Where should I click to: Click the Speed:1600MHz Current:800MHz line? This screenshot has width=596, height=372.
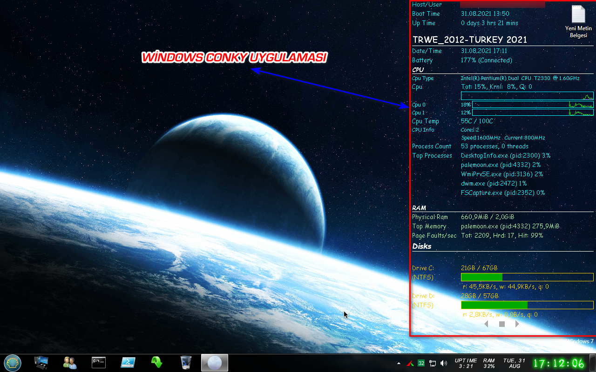pos(503,138)
